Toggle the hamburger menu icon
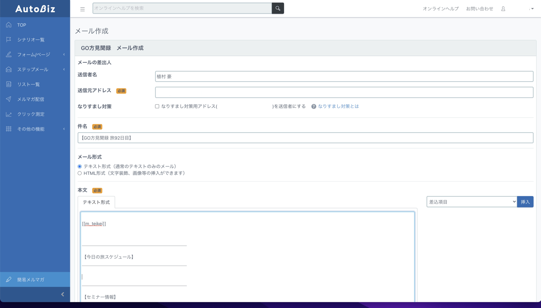This screenshot has height=308, width=541. click(x=83, y=9)
